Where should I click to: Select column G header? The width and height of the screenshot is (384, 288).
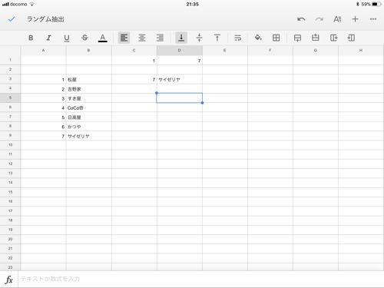pyautogui.click(x=316, y=51)
